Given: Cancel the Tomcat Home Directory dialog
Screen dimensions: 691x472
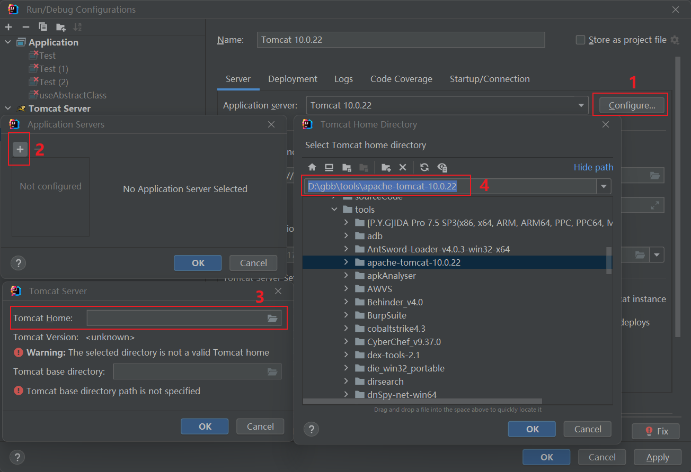Looking at the screenshot, I should click(588, 429).
